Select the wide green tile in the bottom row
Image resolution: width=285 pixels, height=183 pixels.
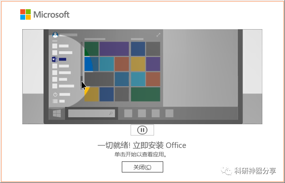coord(145,94)
